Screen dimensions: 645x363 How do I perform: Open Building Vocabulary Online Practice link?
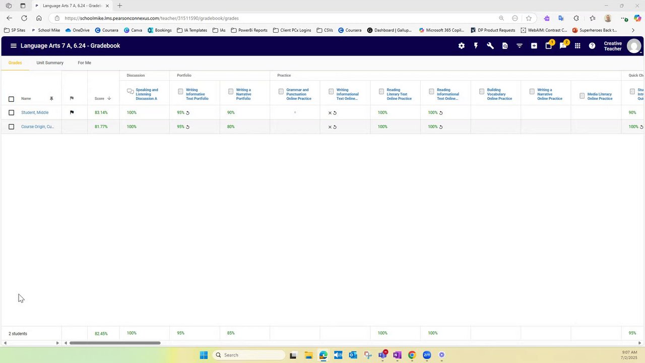click(x=499, y=94)
